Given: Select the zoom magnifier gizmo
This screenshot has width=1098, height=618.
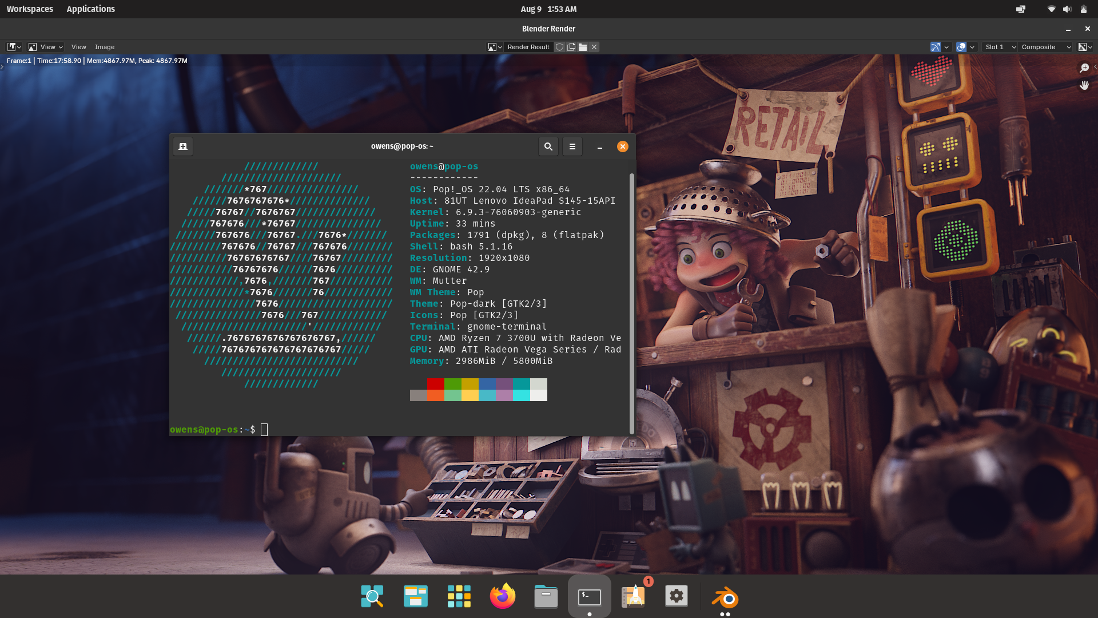Looking at the screenshot, I should pos(1084,68).
